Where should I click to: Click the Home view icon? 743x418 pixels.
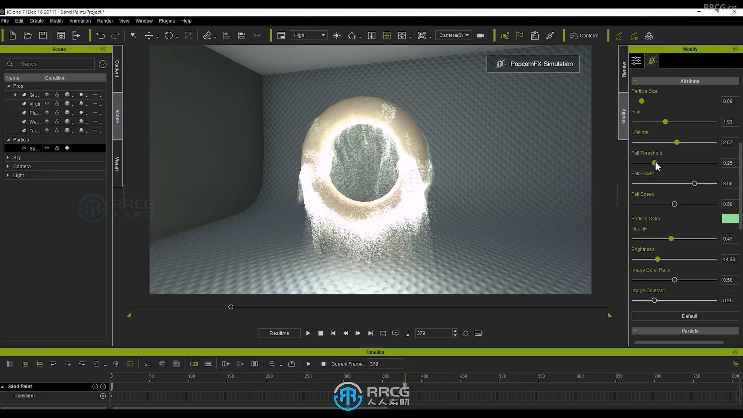352,36
